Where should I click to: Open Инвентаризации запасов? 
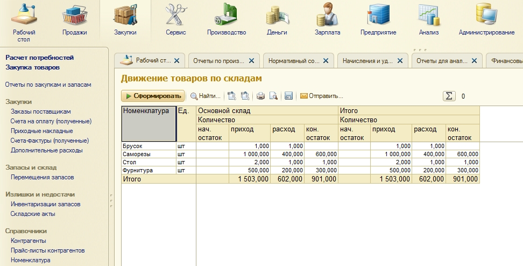pos(45,204)
